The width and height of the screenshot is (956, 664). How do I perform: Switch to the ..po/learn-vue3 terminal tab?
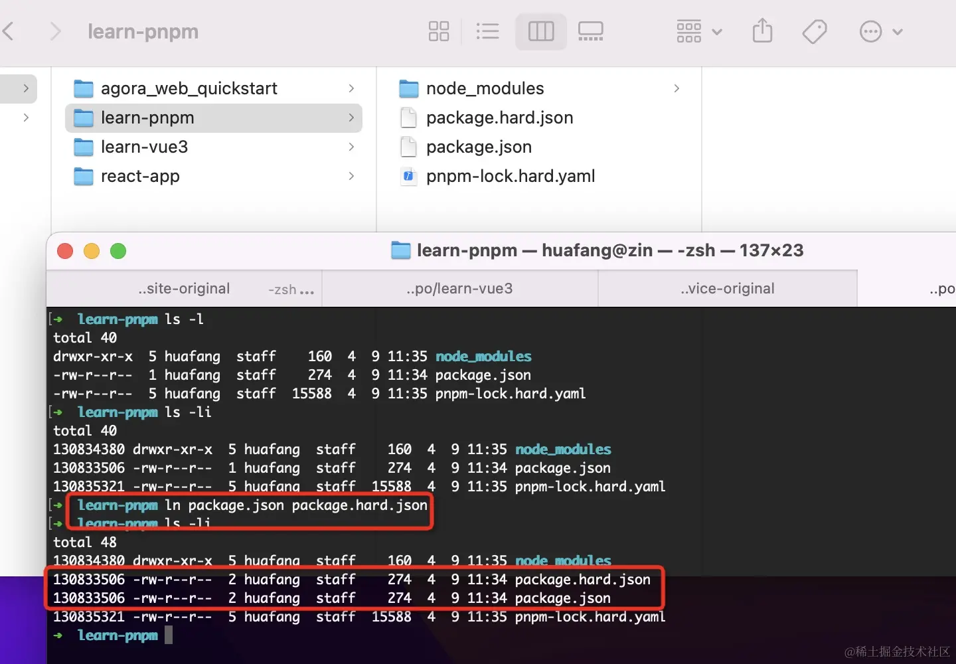pos(460,289)
